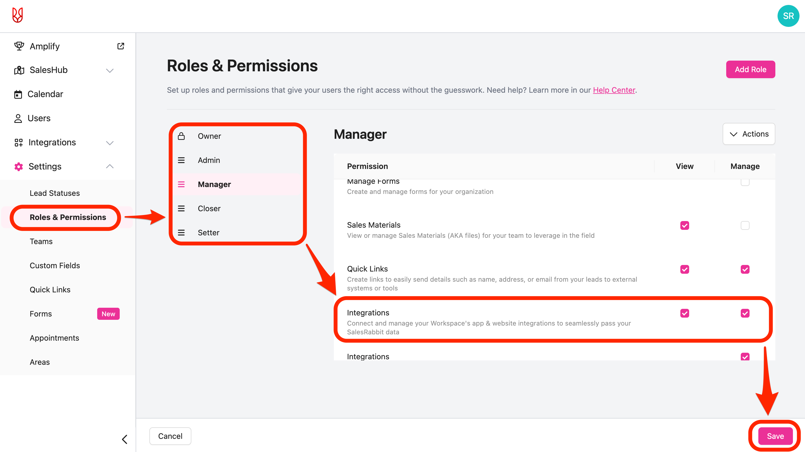Click the Add Role button
Viewport: 805px width, 452px height.
tap(750, 69)
